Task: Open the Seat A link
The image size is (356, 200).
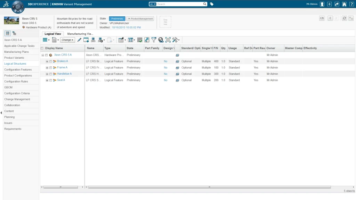Action: [61, 80]
